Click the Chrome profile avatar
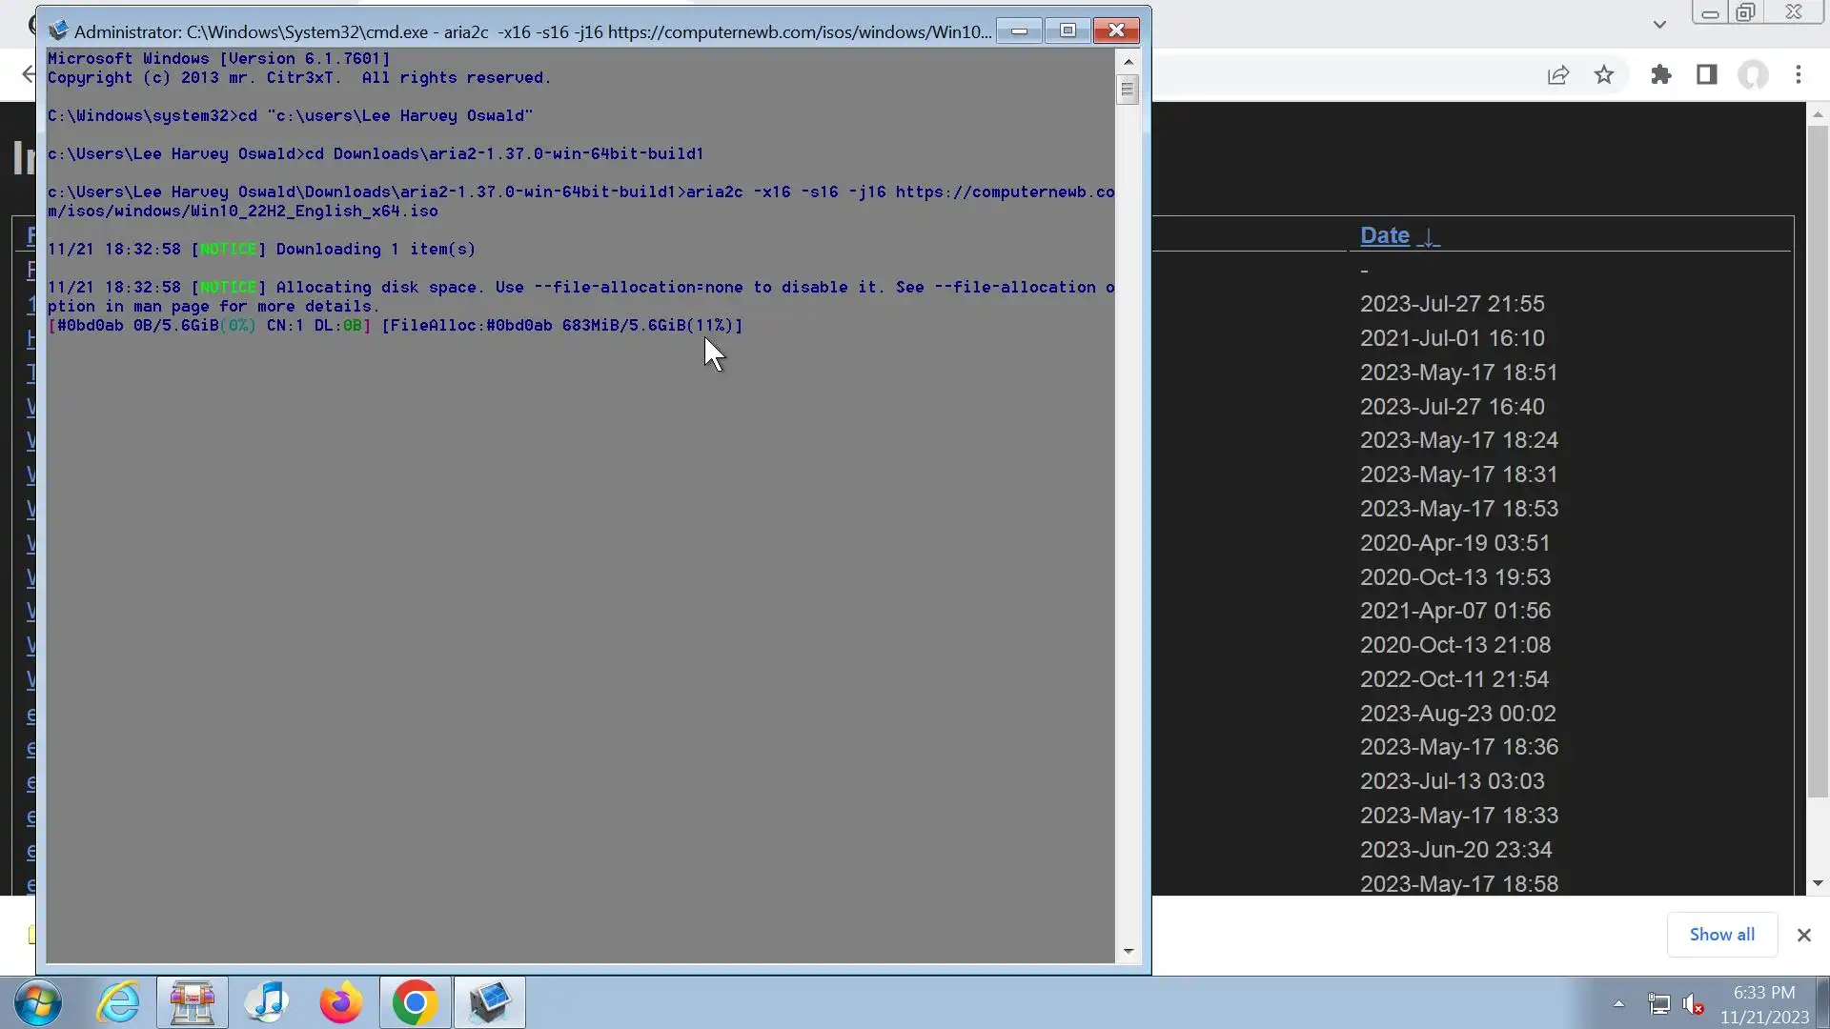1830x1029 pixels. pos(1753,75)
